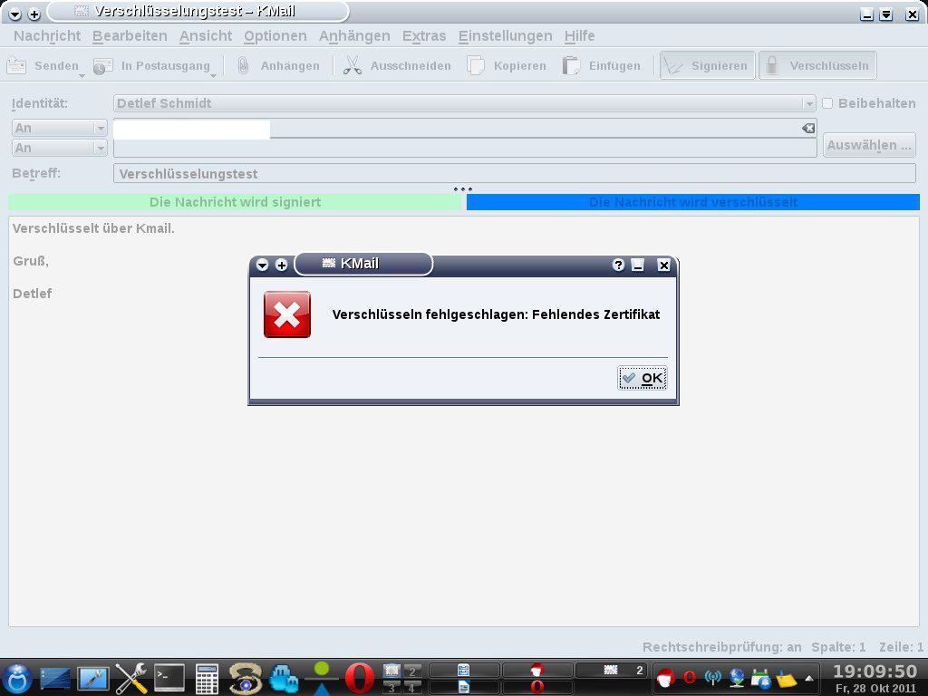Viewport: 928px width, 696px height.
Task: Click the green 'Die Nachricht wird signiert' bar
Action: (235, 202)
